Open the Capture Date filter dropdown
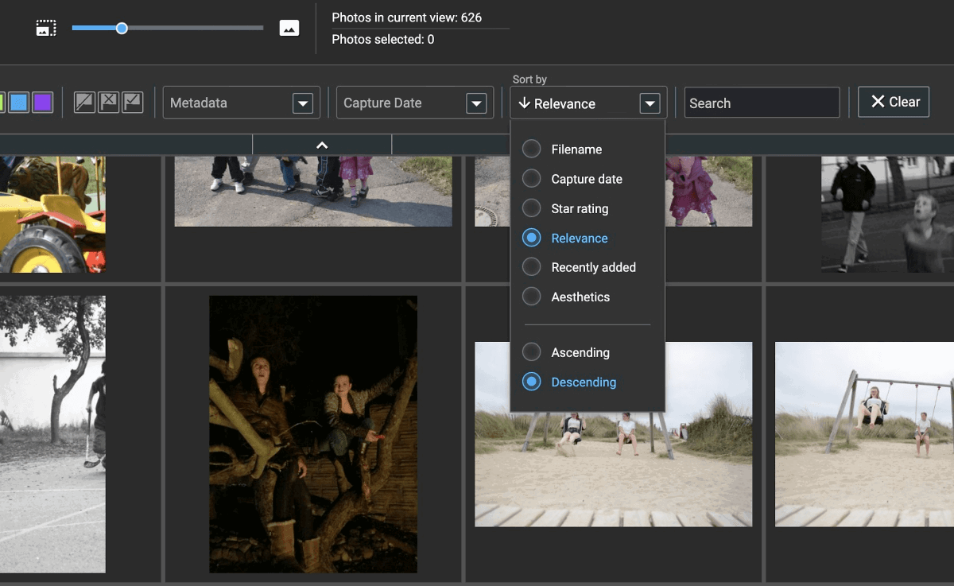The height and width of the screenshot is (586, 954). click(x=415, y=103)
